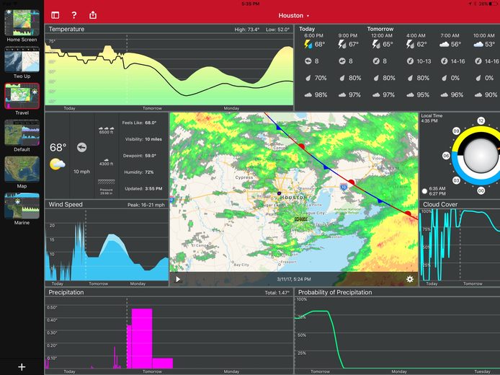Click the 'Low: 52.0°' value
The height and width of the screenshot is (375, 500).
(x=278, y=30)
